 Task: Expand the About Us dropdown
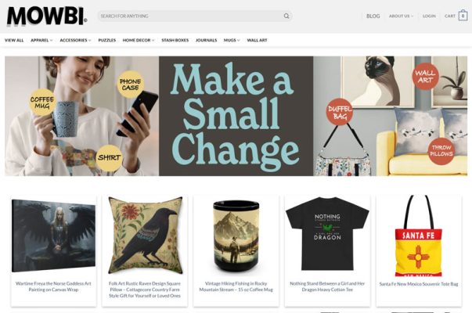click(x=401, y=16)
